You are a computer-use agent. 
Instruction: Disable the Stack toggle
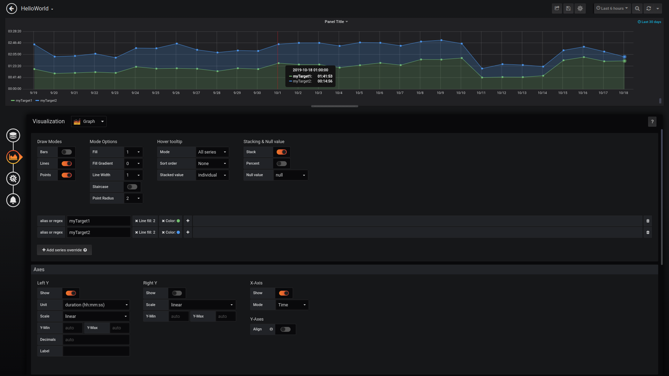(282, 152)
